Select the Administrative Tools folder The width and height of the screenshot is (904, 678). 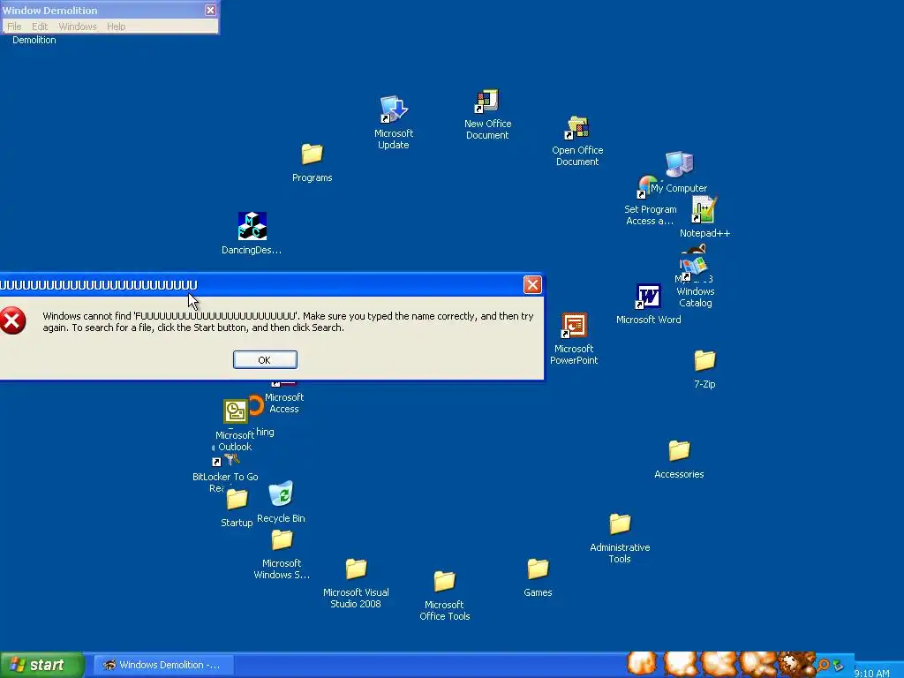[620, 524]
